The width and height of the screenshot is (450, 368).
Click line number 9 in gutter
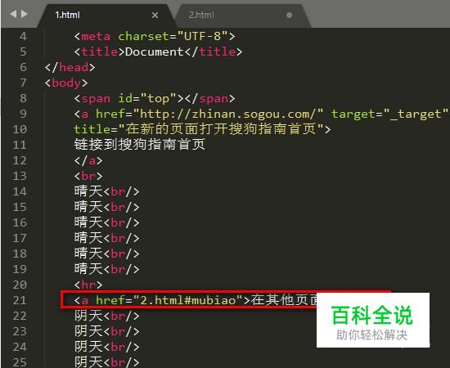click(23, 114)
